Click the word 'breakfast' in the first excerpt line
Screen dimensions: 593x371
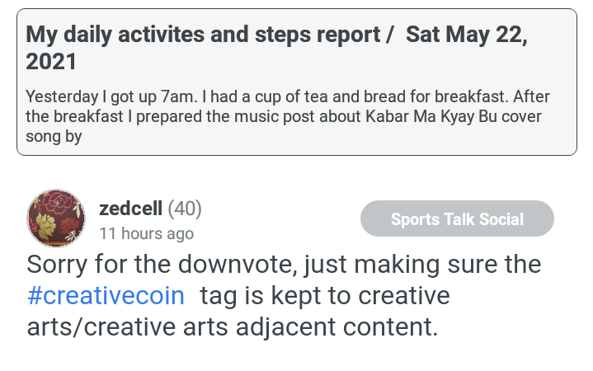[x=472, y=96]
